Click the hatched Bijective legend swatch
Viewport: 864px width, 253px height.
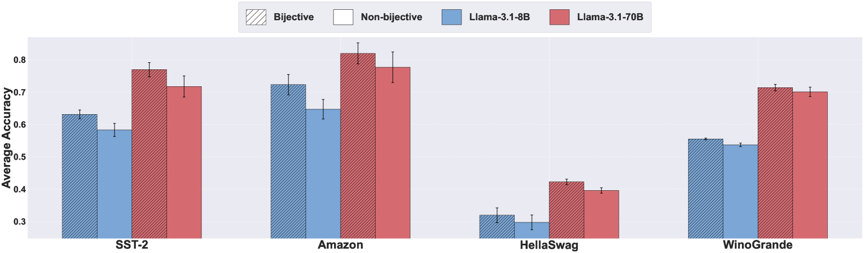(x=256, y=17)
